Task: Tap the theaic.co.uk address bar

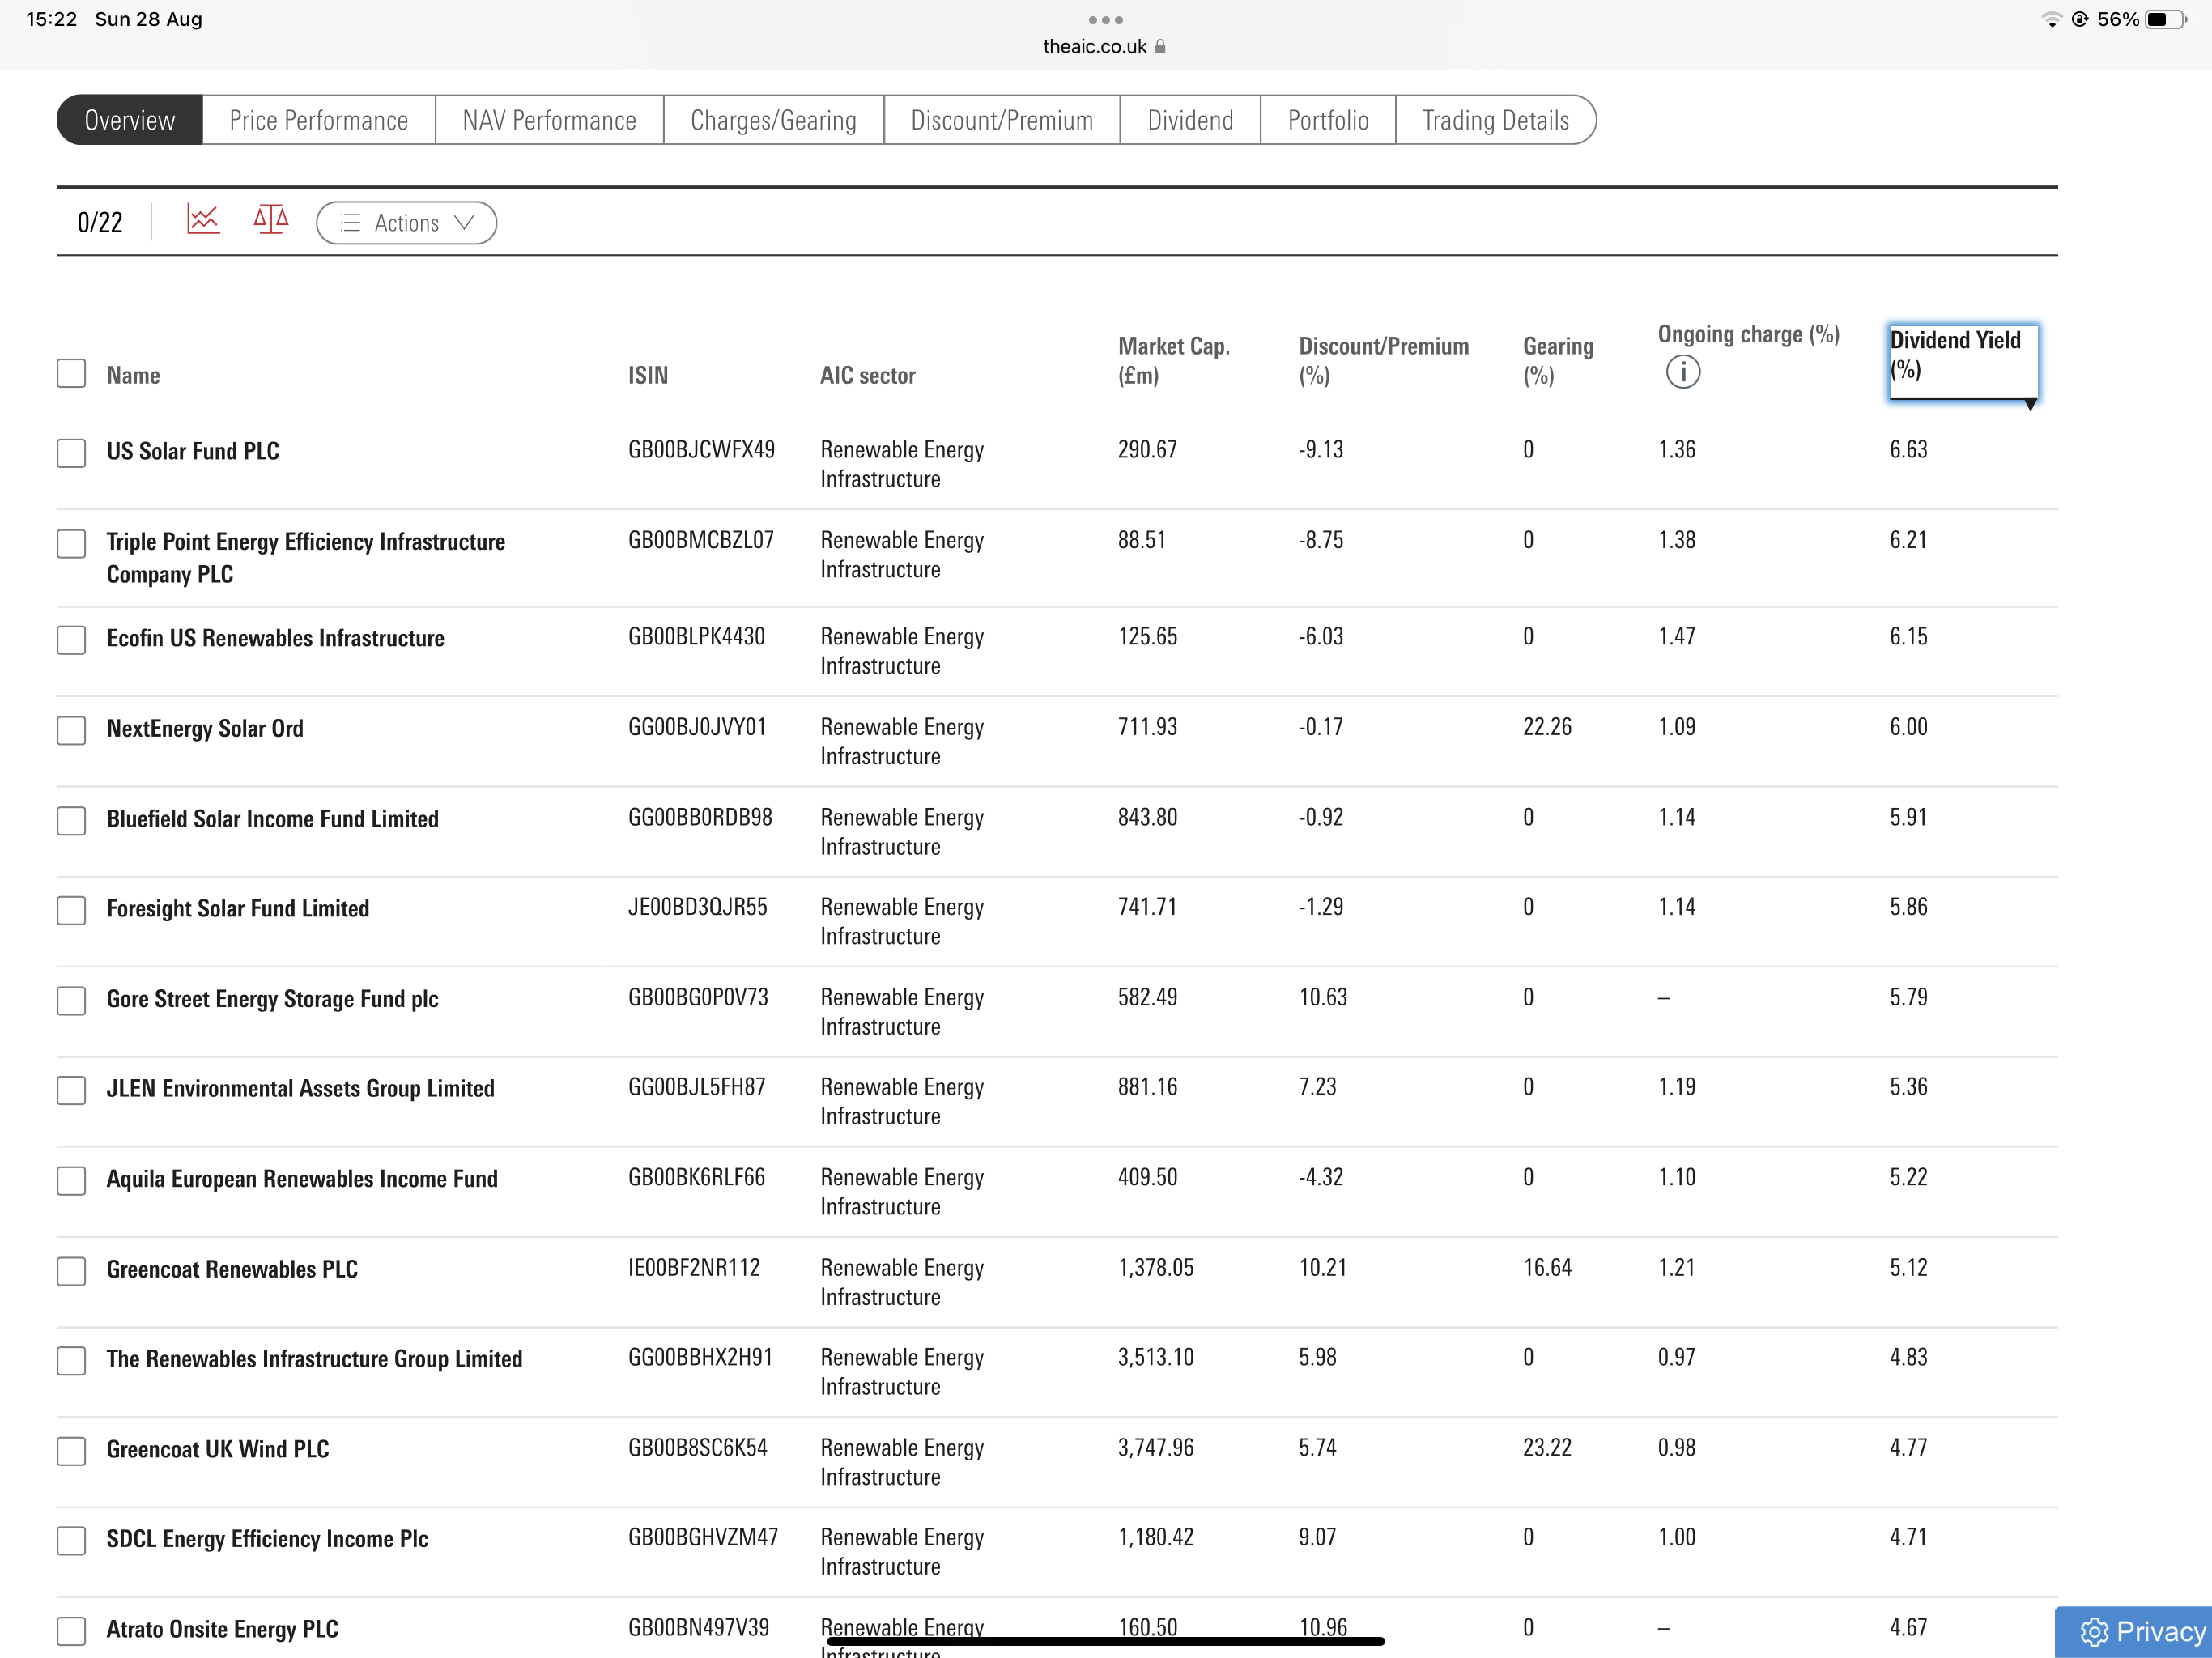Action: [1095, 47]
